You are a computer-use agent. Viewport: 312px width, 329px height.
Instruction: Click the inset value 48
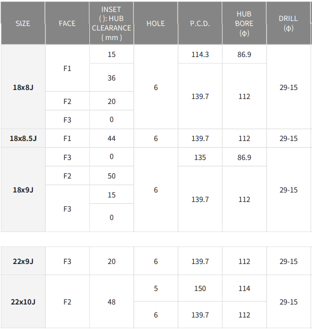click(111, 302)
